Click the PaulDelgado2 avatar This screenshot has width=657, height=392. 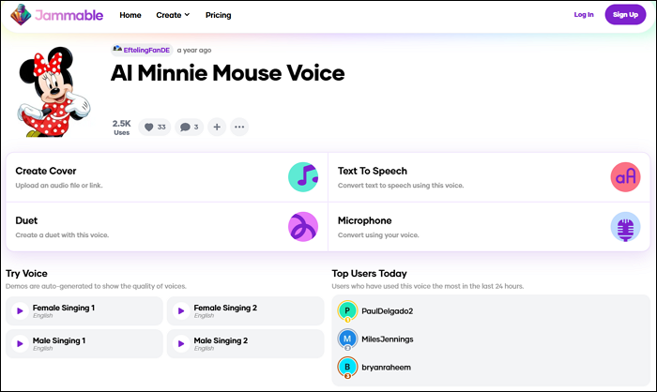[x=347, y=311]
